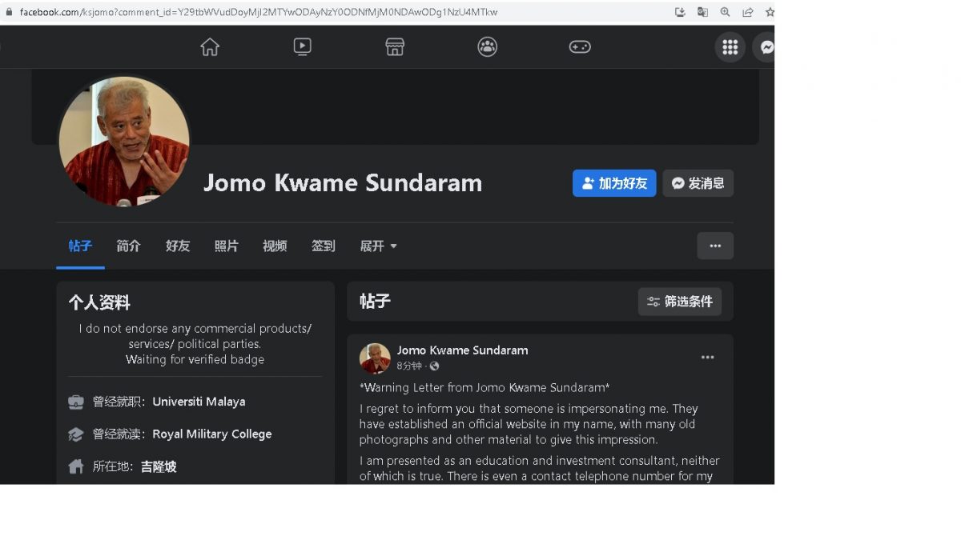Open the Marketplace storefront icon
This screenshot has width=961, height=540.
click(395, 47)
